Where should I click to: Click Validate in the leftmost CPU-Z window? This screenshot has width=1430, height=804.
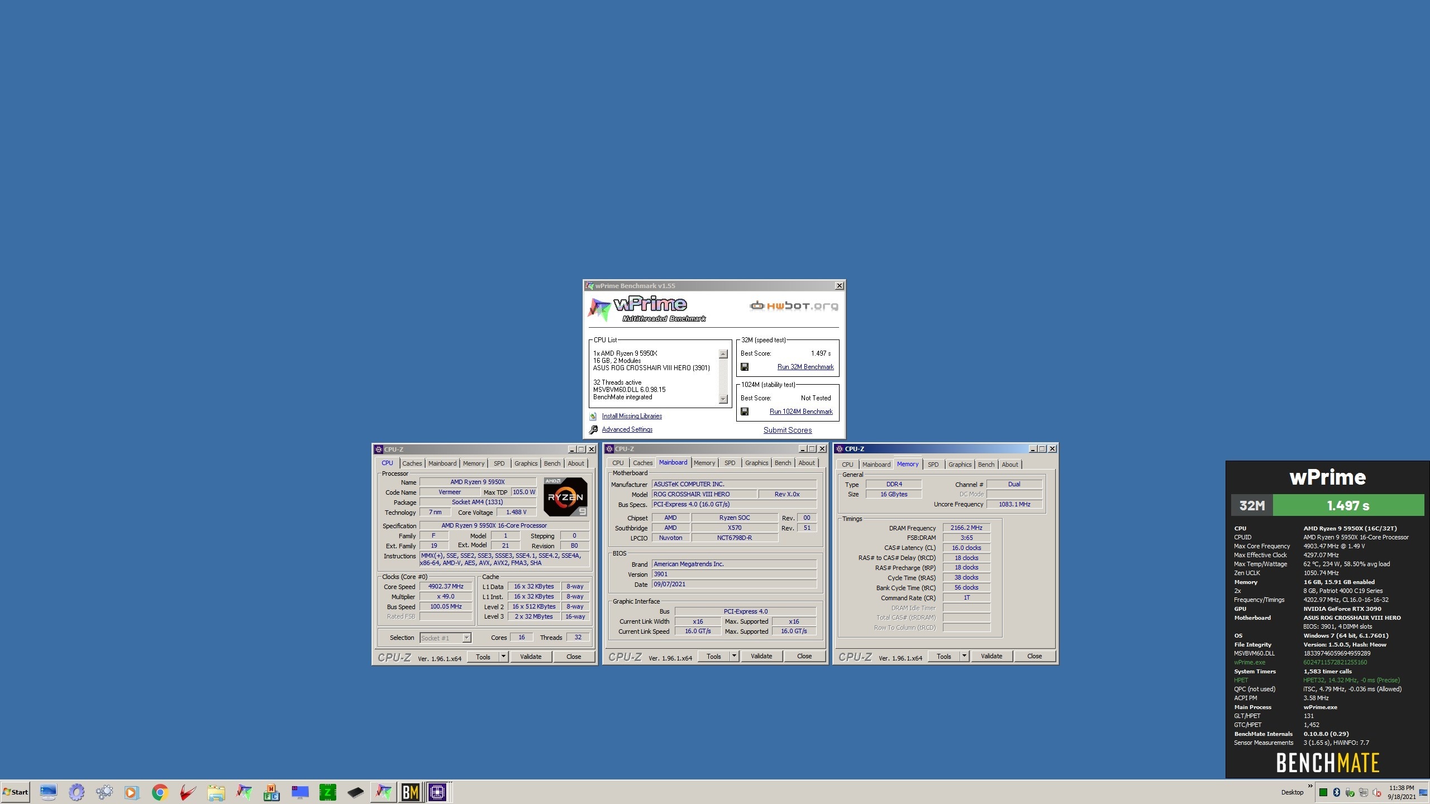click(531, 657)
